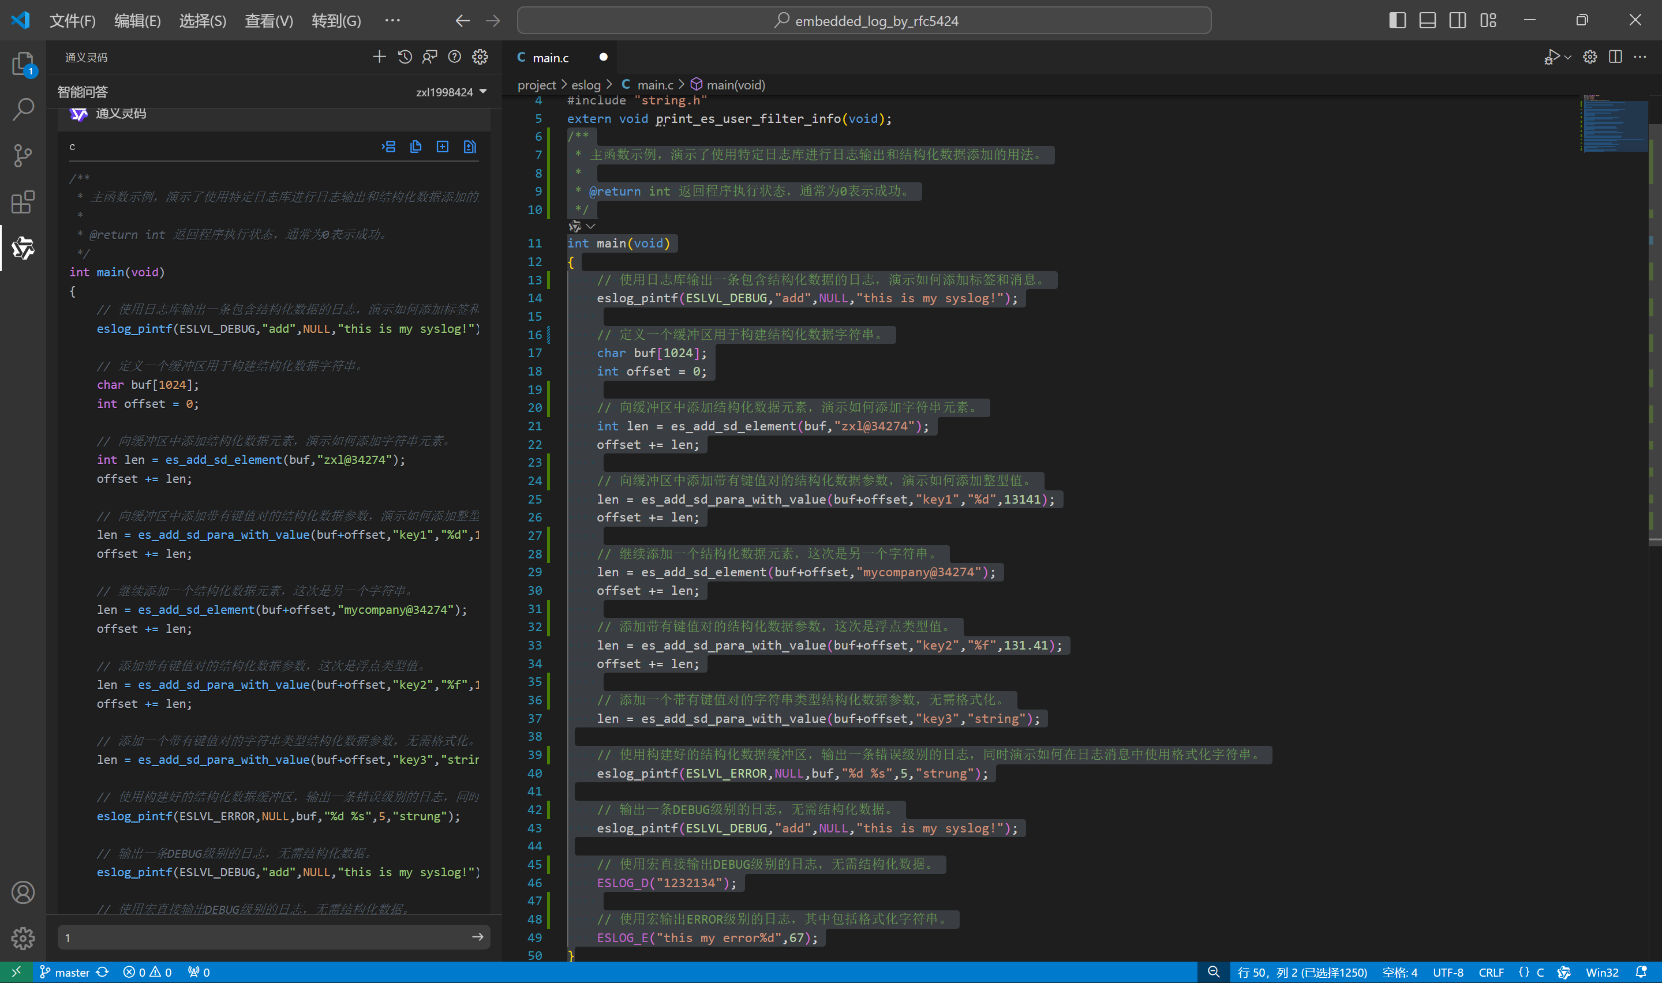Toggle primary side bar layout

tap(1398, 21)
